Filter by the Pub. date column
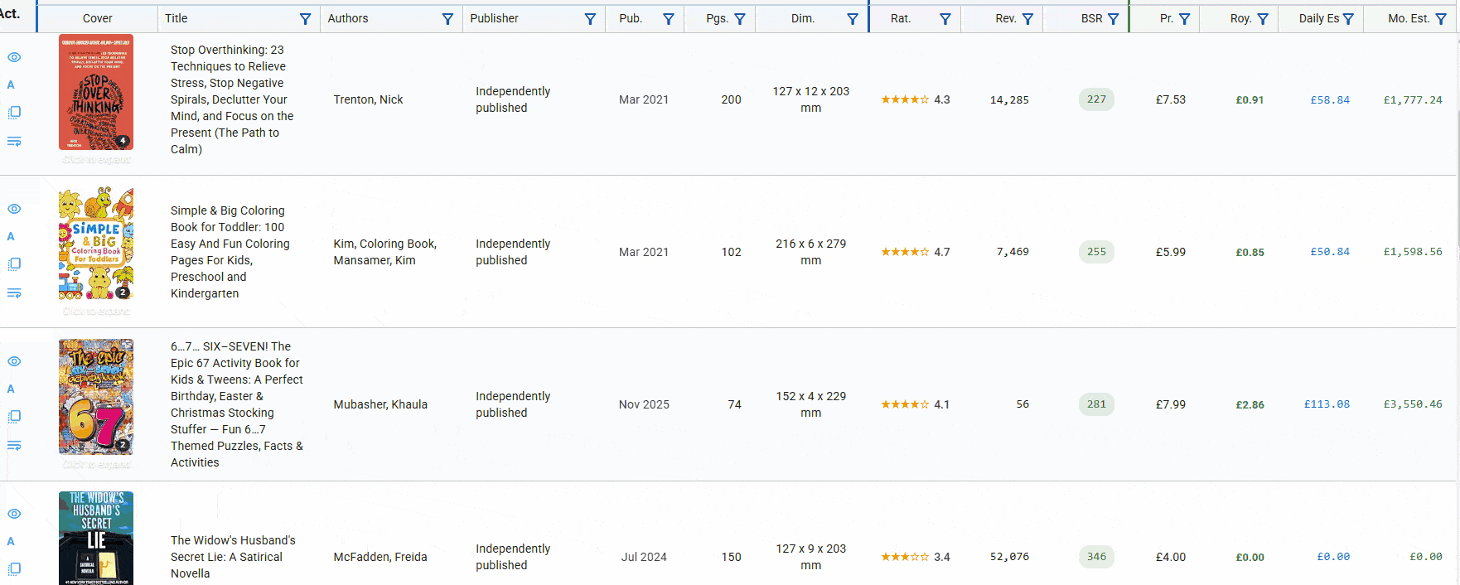This screenshot has height=585, width=1460. [x=668, y=18]
